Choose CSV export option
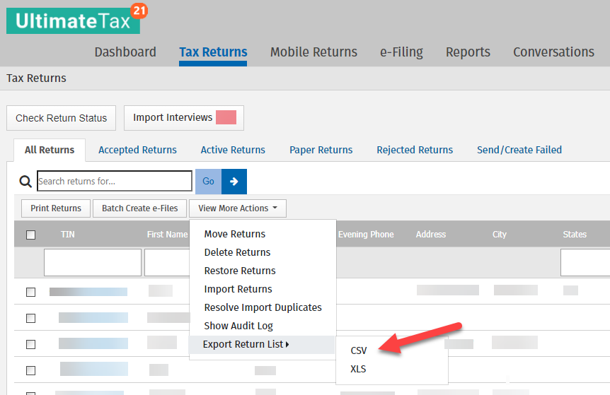 358,350
